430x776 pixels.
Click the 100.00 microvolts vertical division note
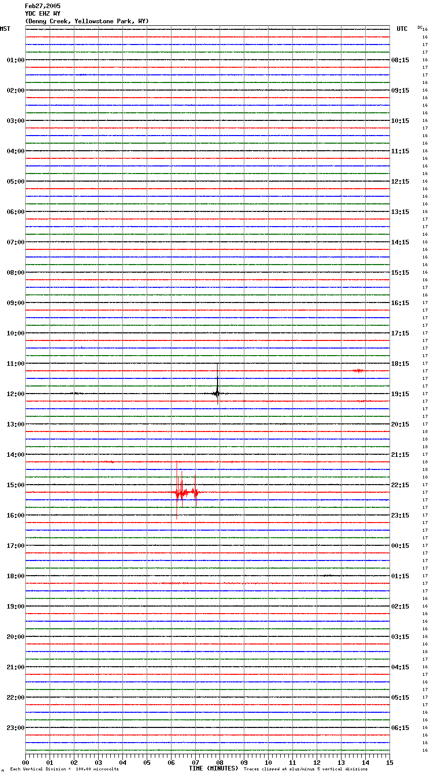click(x=64, y=769)
